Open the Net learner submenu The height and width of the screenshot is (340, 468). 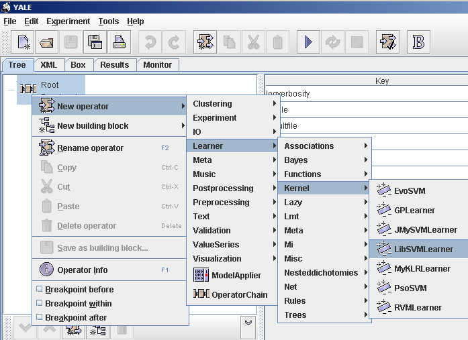(x=324, y=286)
